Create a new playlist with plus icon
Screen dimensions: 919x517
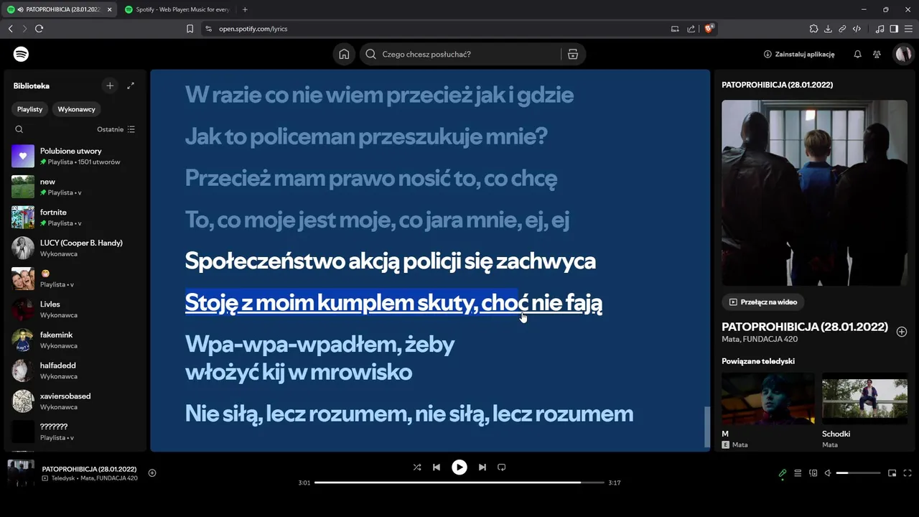point(110,85)
